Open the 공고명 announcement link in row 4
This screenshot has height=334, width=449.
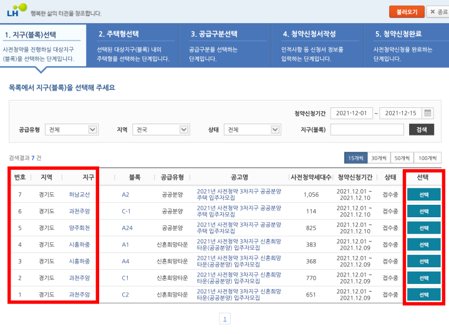coord(239,244)
